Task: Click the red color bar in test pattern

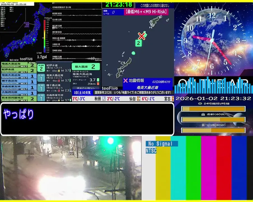Action: tap(224, 168)
